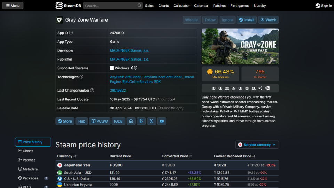334x188 pixels.
Task: Open Charts in top navigation
Action: pyautogui.click(x=164, y=6)
